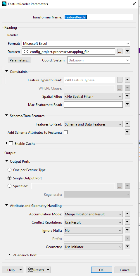Click the Dataset browse ellipsis button

tap(120, 52)
